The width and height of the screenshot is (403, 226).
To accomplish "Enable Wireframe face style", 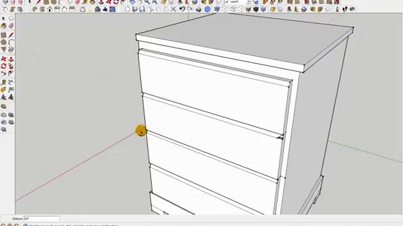I will [x=233, y=9].
